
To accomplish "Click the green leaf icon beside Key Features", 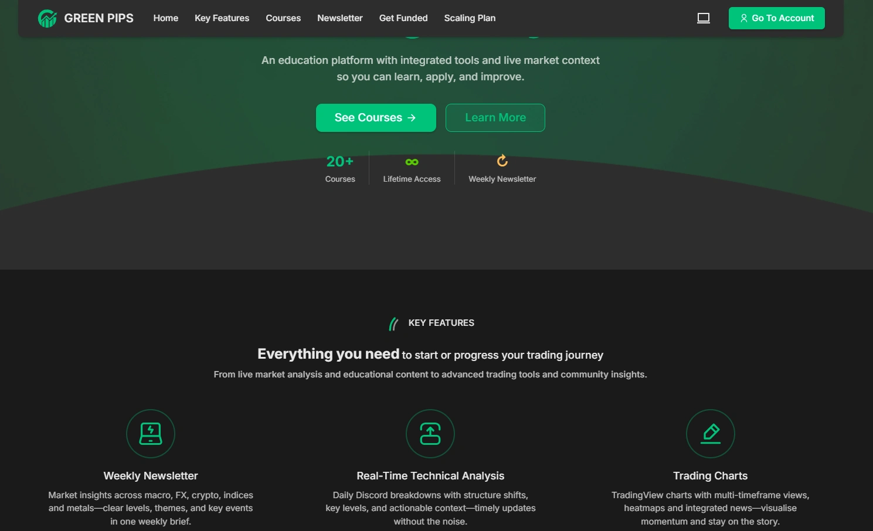I will coord(394,324).
